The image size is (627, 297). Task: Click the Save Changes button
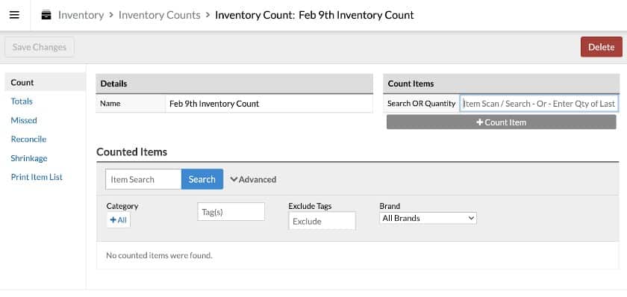(x=39, y=47)
